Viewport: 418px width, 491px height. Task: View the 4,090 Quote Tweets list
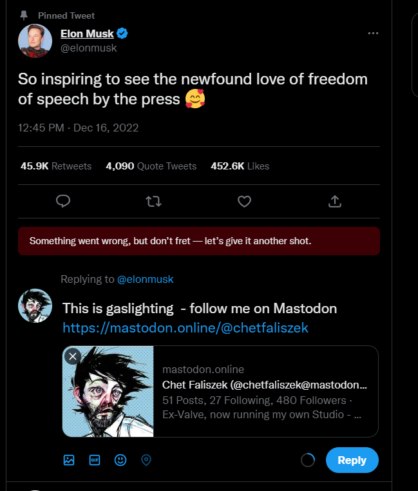point(151,166)
